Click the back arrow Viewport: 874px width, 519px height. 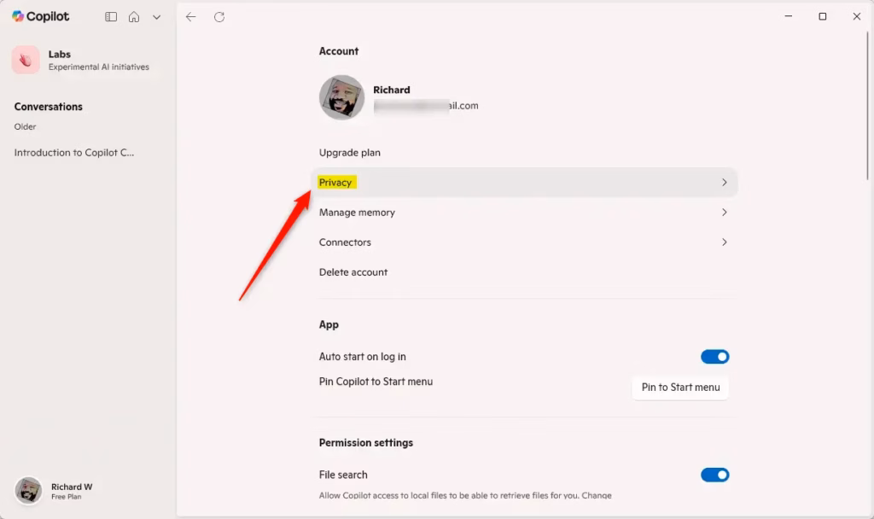tap(191, 17)
